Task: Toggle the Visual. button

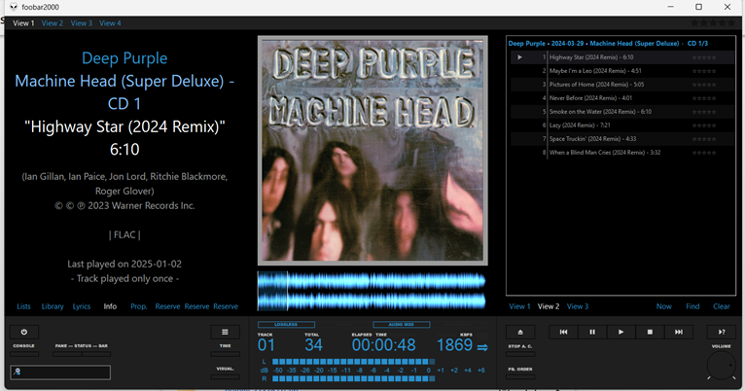Action: (x=225, y=375)
